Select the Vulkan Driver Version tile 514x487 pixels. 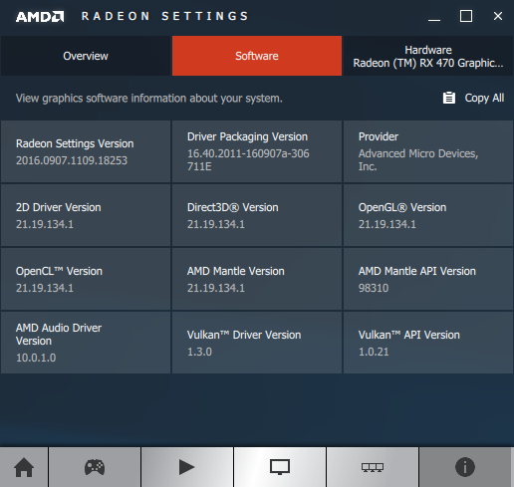[257, 343]
